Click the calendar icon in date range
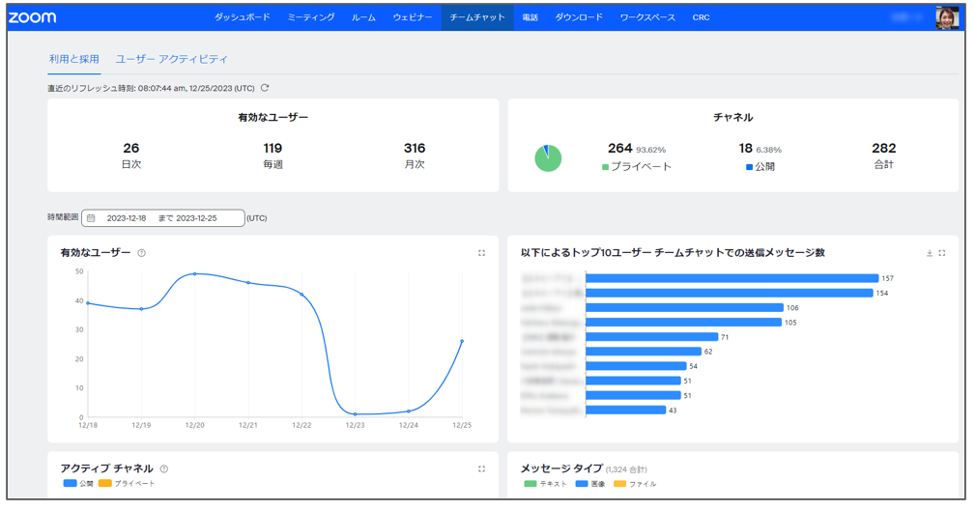 (x=91, y=218)
